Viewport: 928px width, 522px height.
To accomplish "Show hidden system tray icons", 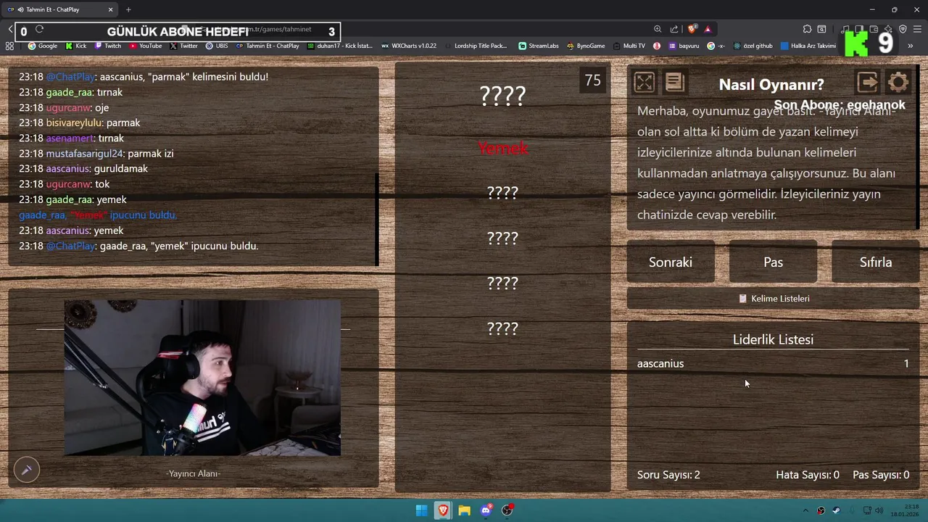I will [805, 510].
